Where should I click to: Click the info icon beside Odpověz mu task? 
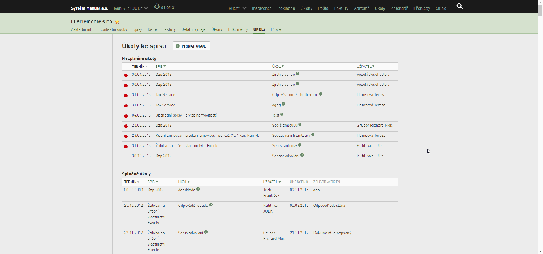[321, 94]
